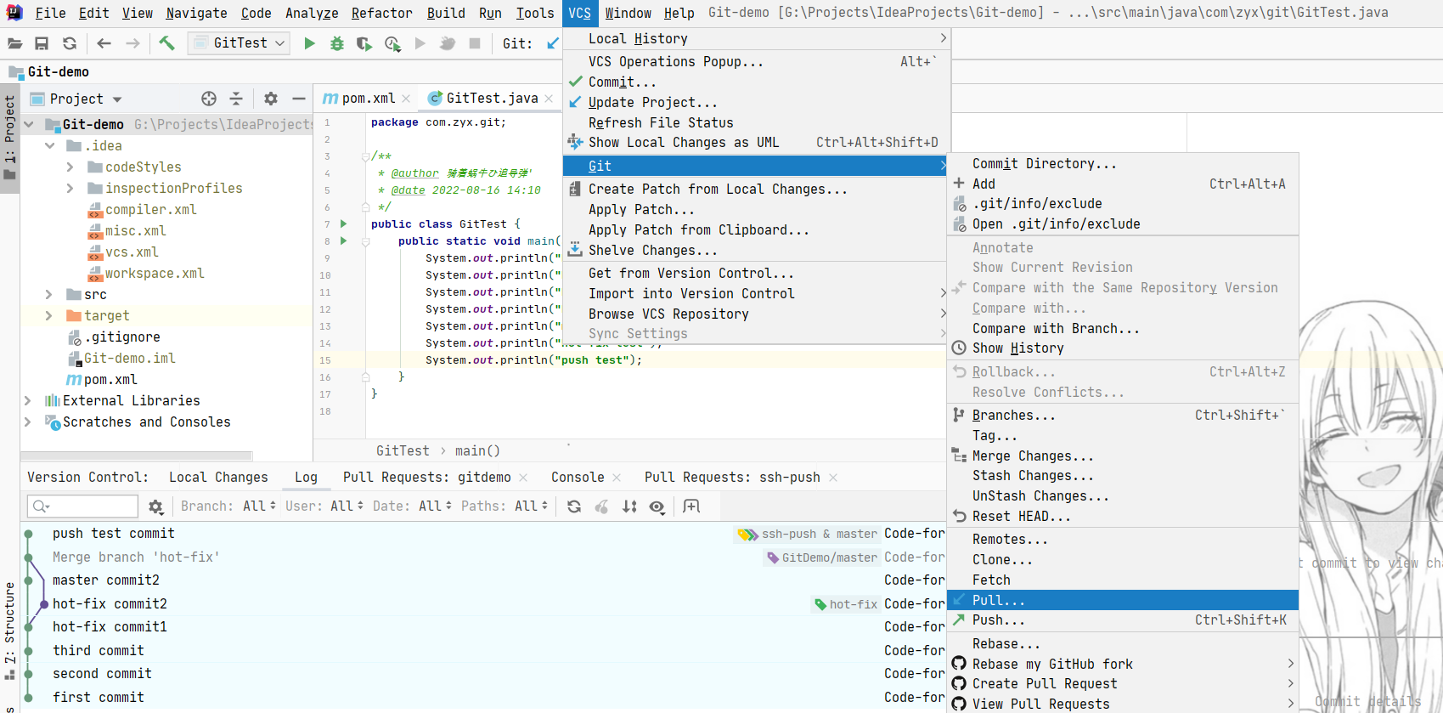Screen dimensions: 1443x713
Task: Open the Paths filter dropdown
Action: [504, 506]
